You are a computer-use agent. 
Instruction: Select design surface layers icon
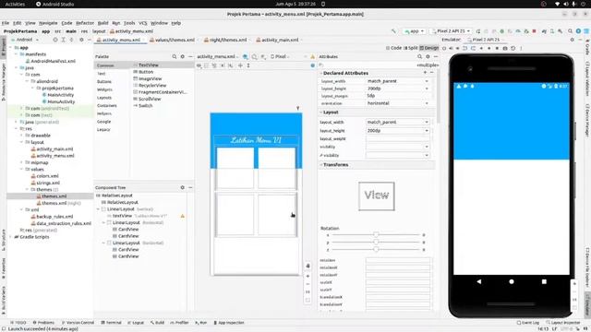(246, 56)
